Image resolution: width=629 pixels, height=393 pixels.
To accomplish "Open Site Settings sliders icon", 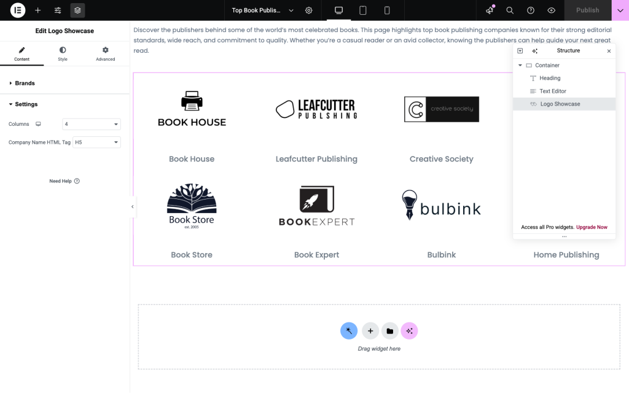I will pos(58,10).
